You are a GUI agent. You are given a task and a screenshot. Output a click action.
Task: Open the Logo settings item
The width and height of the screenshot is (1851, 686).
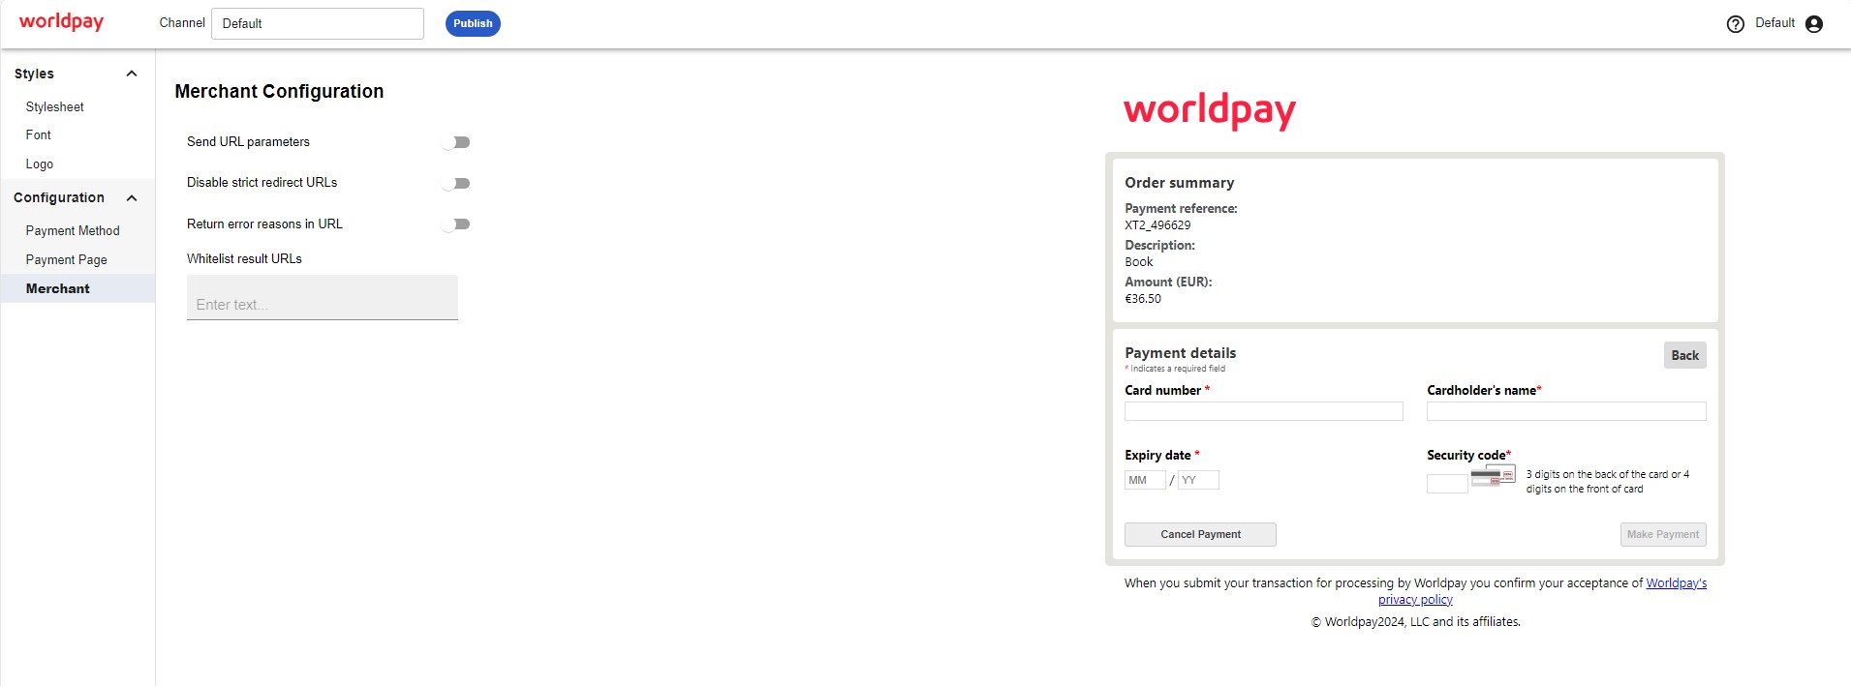tap(40, 164)
